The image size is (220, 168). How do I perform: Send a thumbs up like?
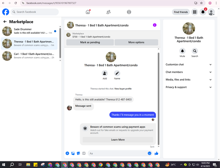pyautogui.click(x=156, y=153)
